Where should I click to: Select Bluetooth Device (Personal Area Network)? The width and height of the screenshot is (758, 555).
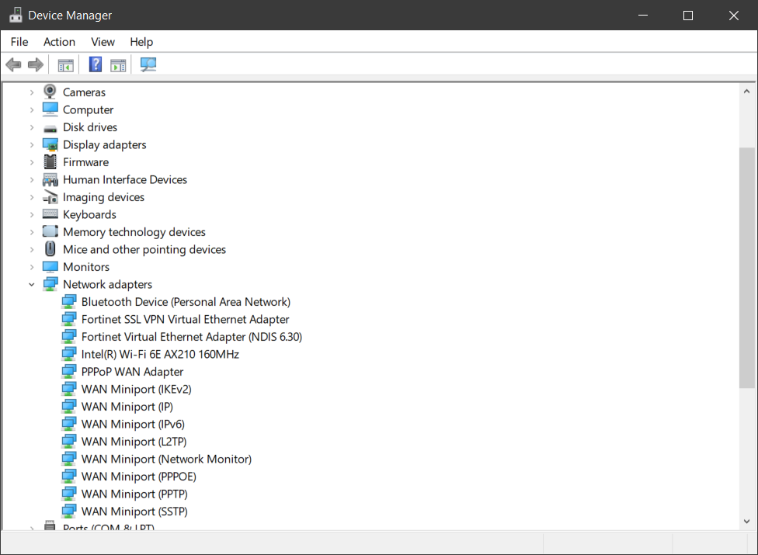186,302
